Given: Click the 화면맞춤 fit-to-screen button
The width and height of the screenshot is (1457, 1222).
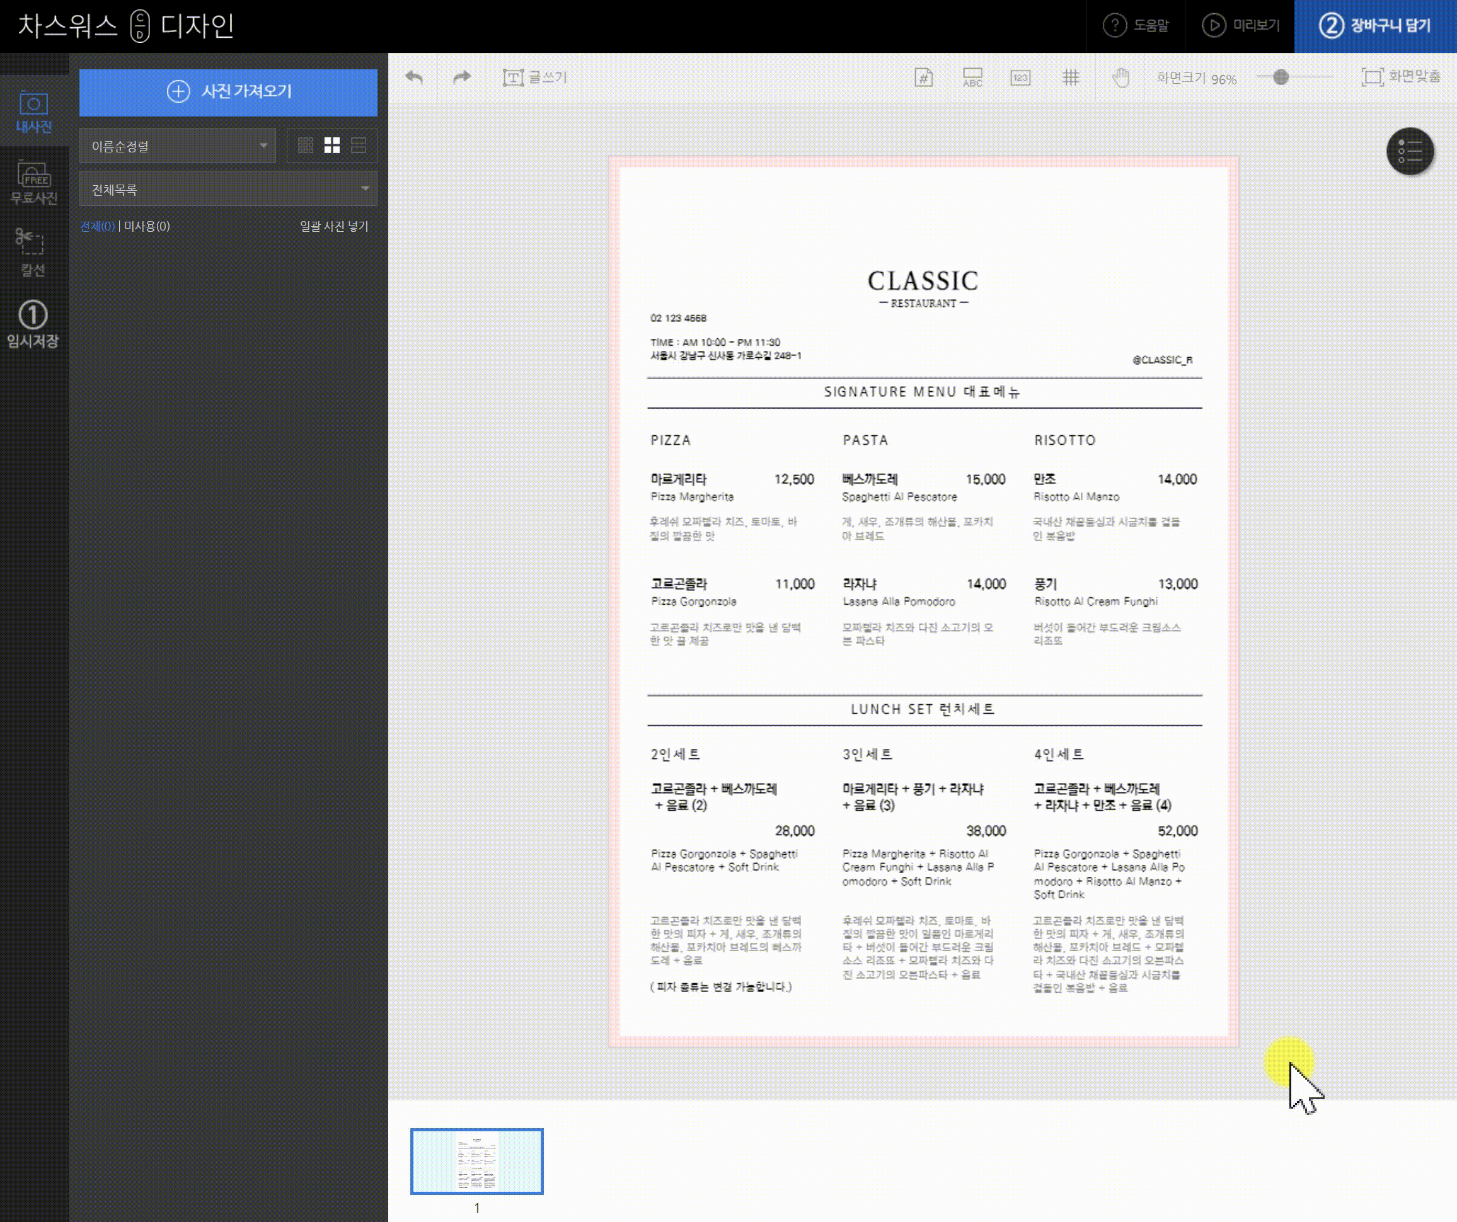Looking at the screenshot, I should [1400, 77].
